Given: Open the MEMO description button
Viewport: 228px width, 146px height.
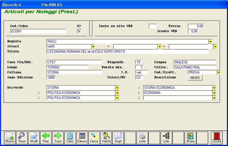Looking at the screenshot, I should 195,78.
